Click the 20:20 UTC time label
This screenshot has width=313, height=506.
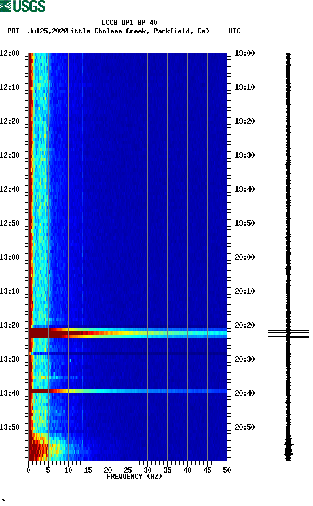(244, 325)
